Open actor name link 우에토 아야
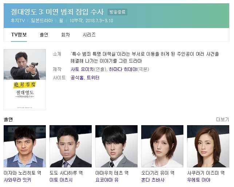This screenshot has height=187, width=234. 199,180
